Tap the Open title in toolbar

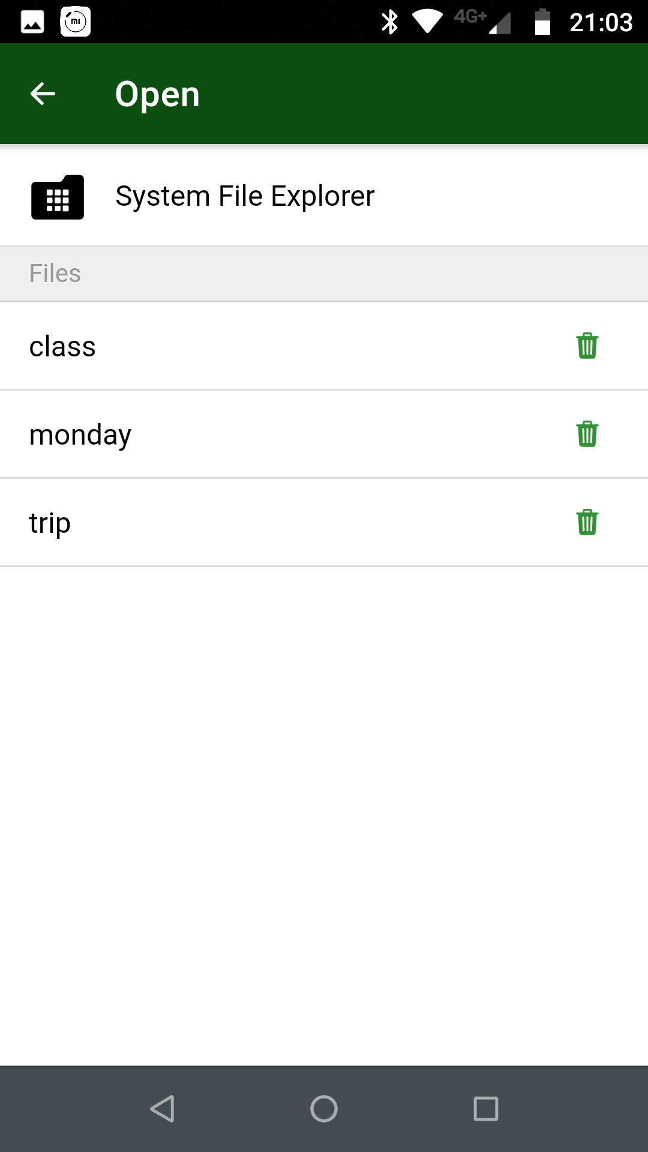(157, 94)
